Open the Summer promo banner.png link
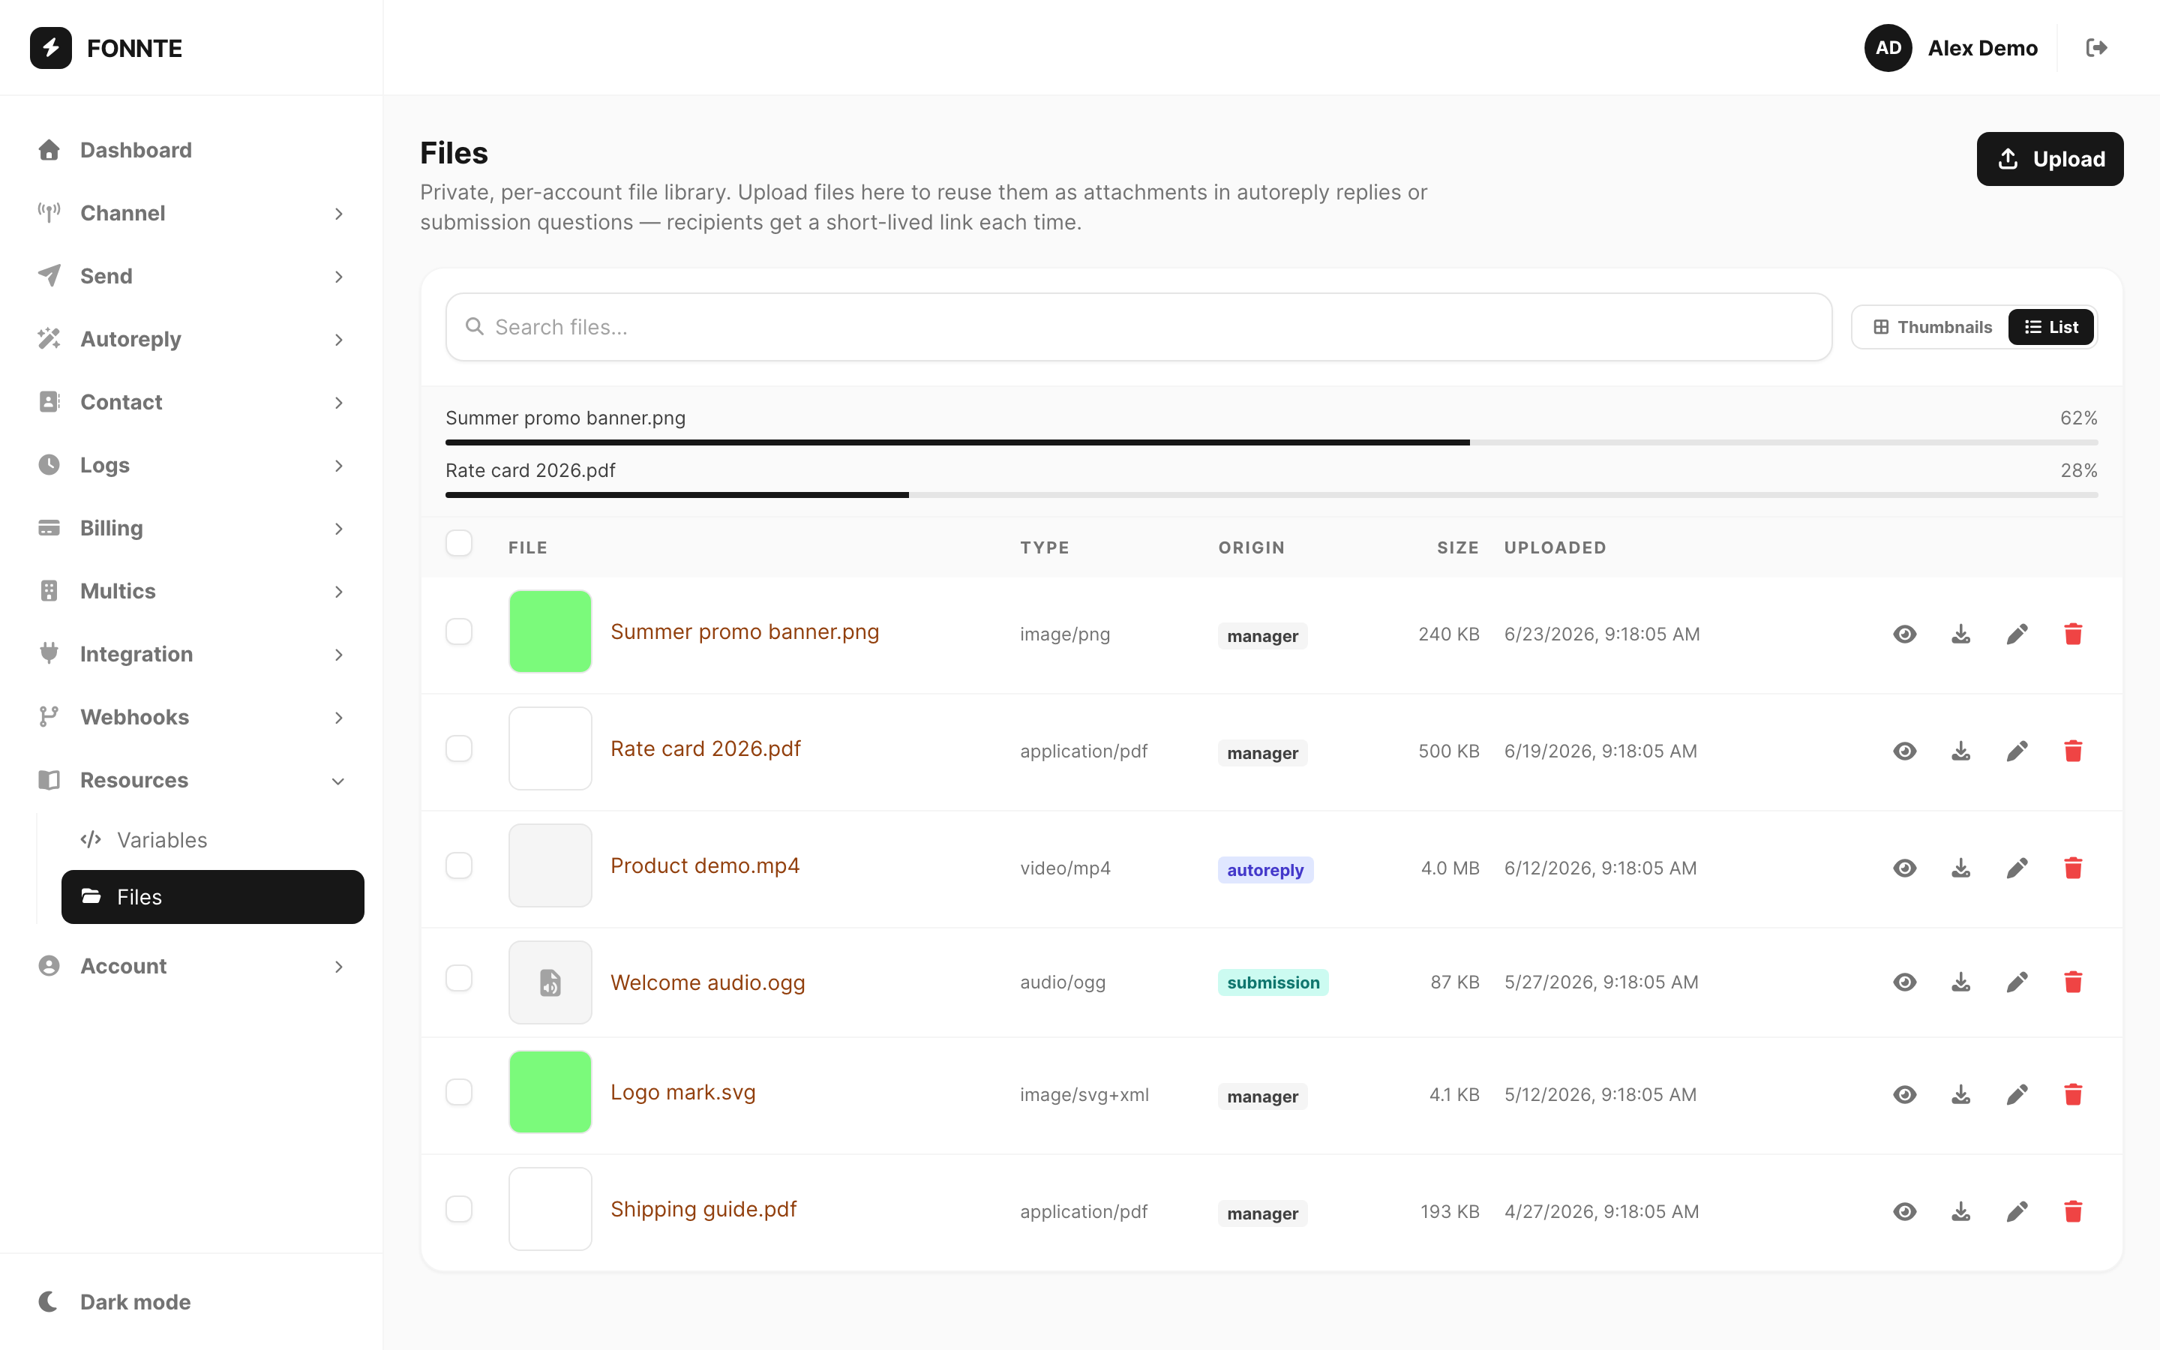2160x1350 pixels. point(745,631)
